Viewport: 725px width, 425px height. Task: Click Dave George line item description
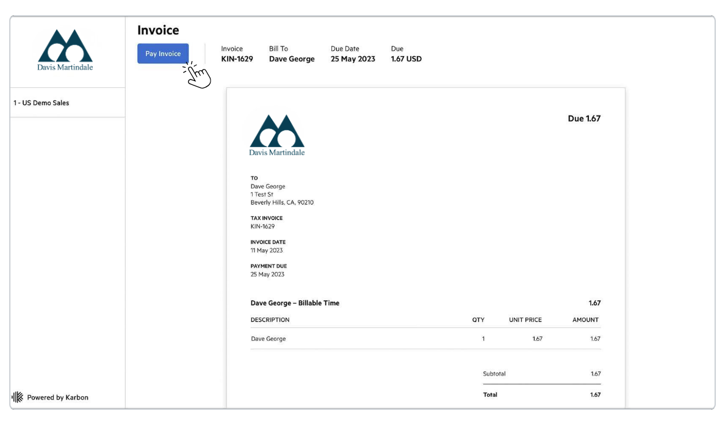[x=268, y=338]
